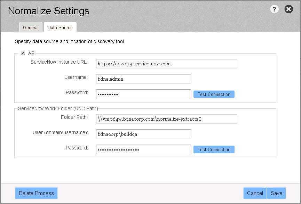301x204 pixels.
Task: Click the 'Username:' label
Action: coord(76,77)
